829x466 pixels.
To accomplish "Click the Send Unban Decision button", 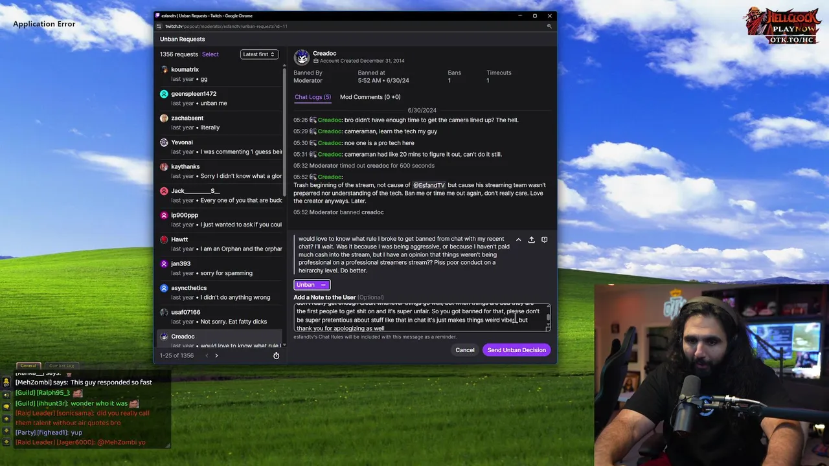I will tap(516, 350).
